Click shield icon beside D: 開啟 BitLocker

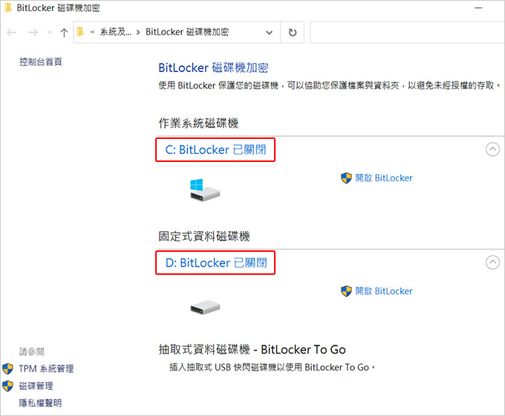pos(346,291)
